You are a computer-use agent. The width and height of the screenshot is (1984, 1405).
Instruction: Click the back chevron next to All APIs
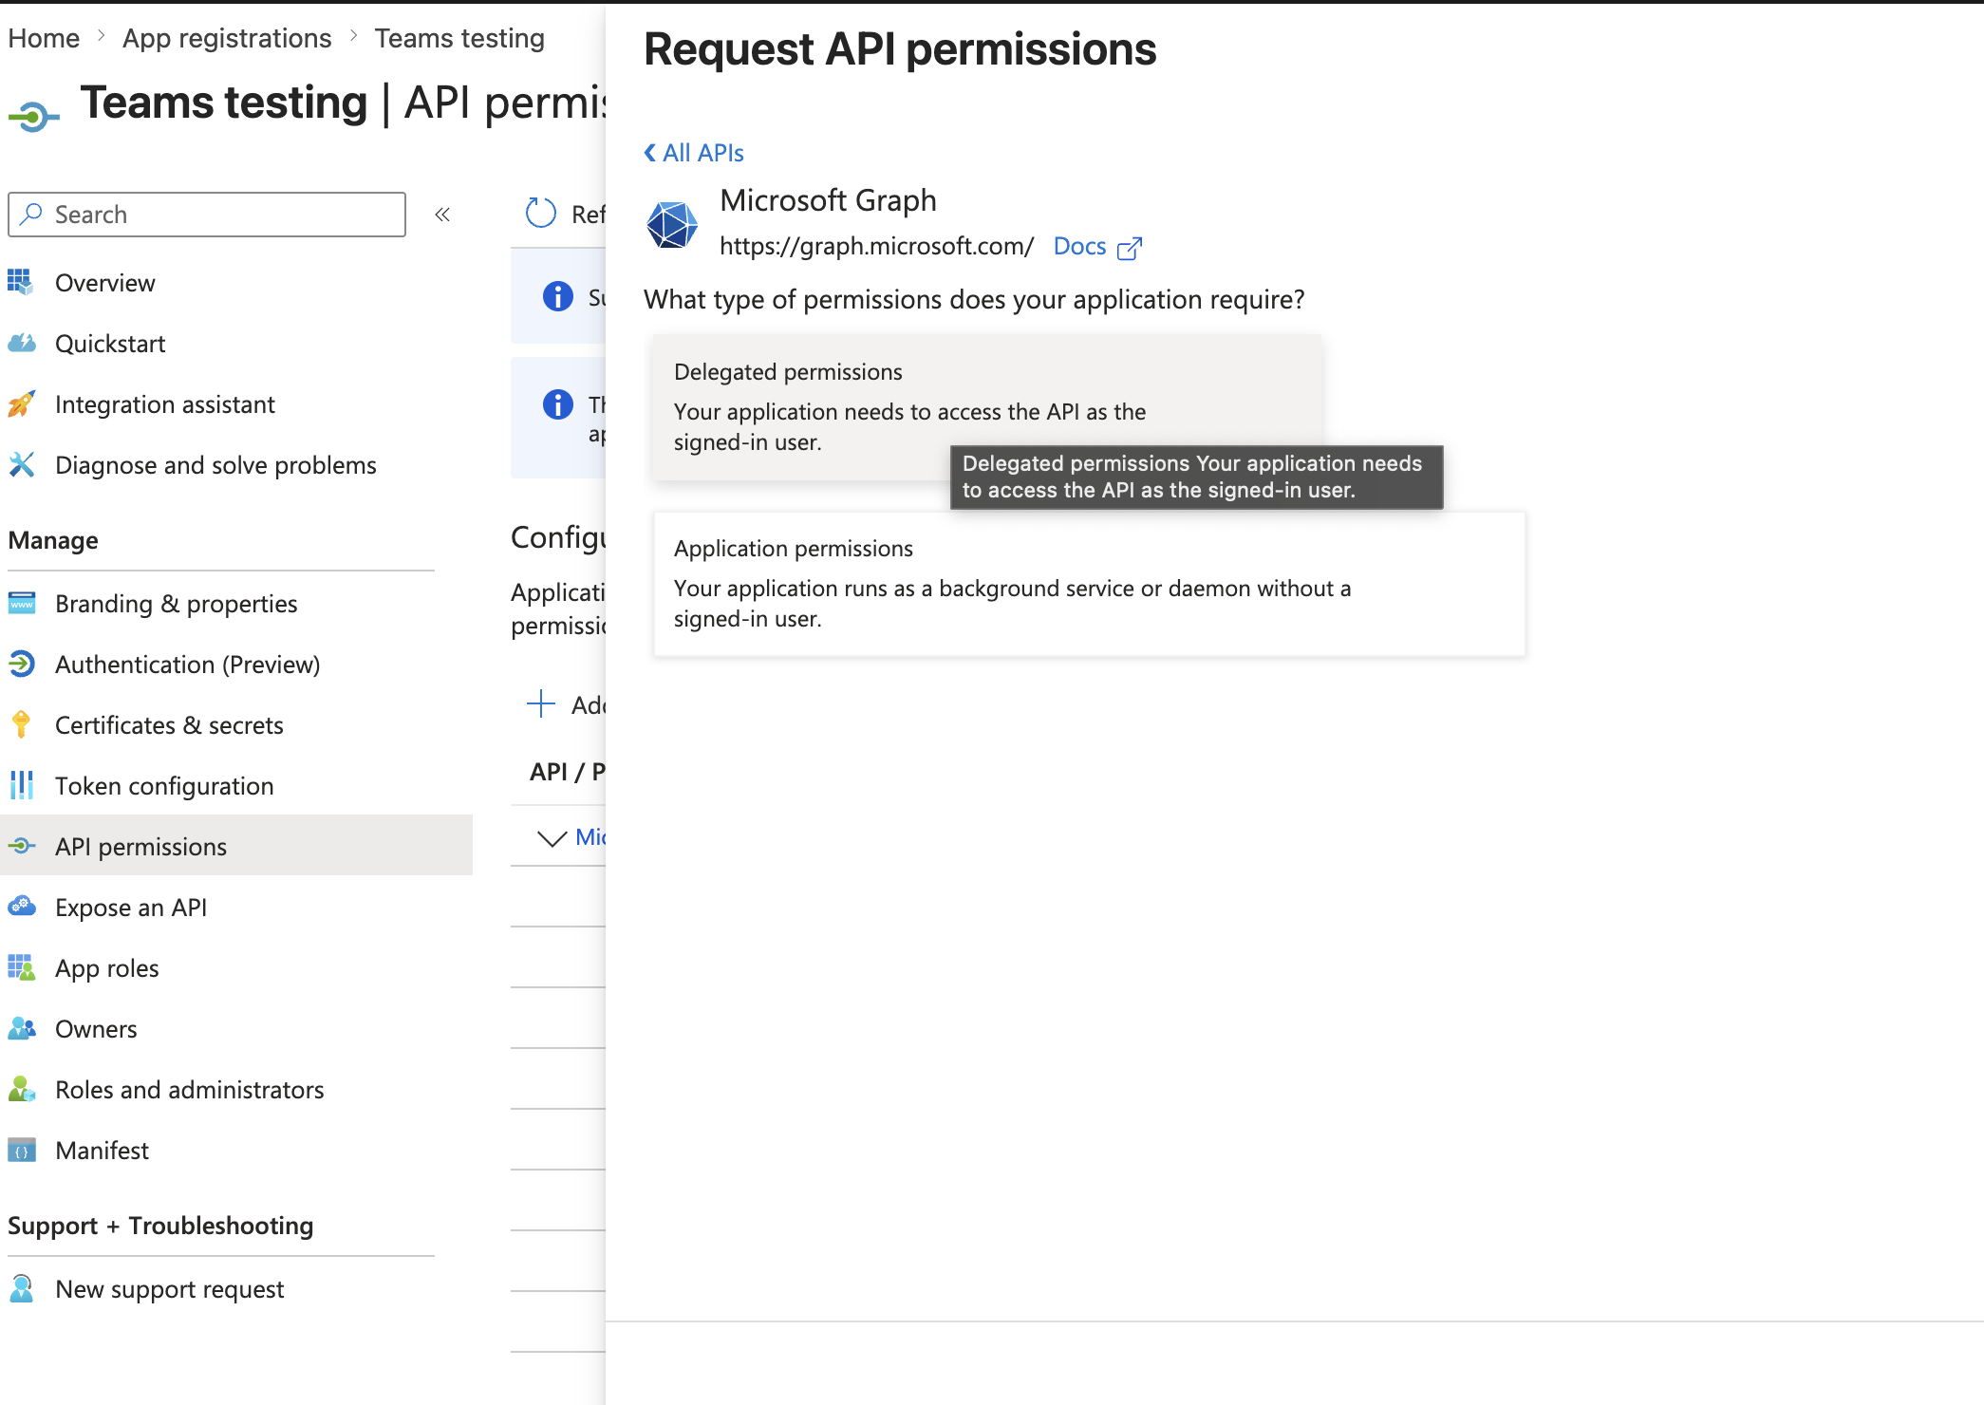coord(650,152)
